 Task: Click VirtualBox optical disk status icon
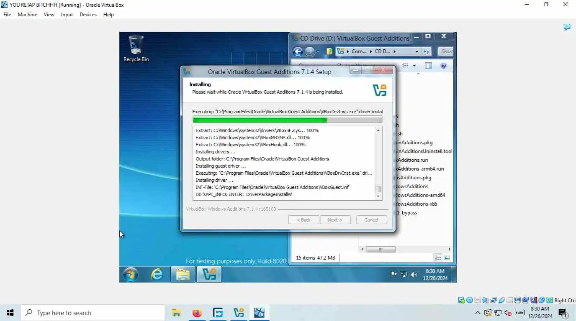(469, 300)
